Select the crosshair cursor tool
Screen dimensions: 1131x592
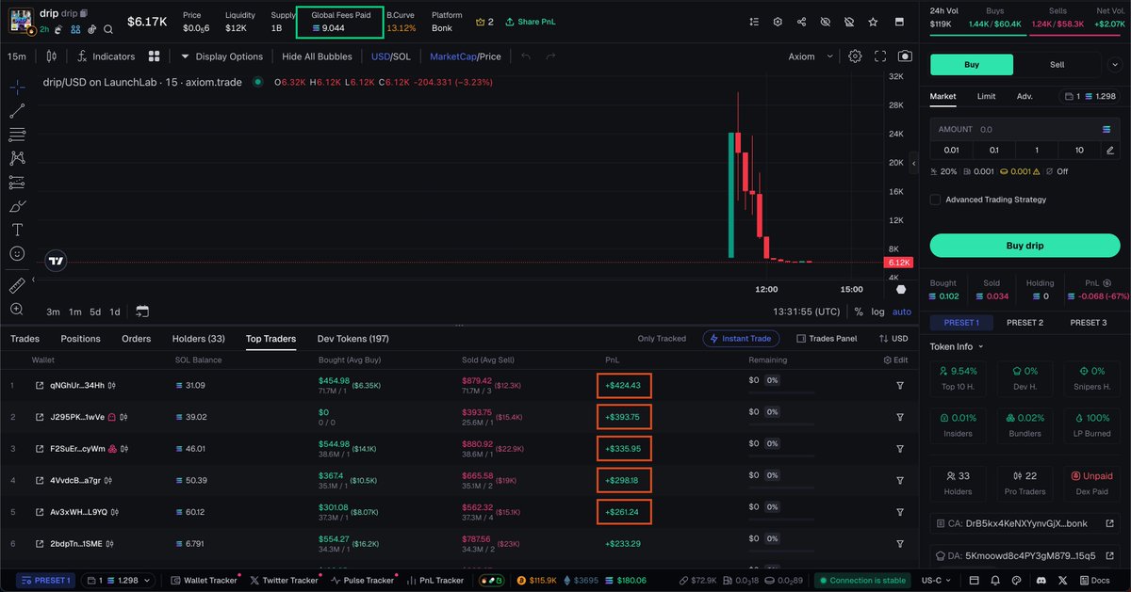click(x=17, y=88)
